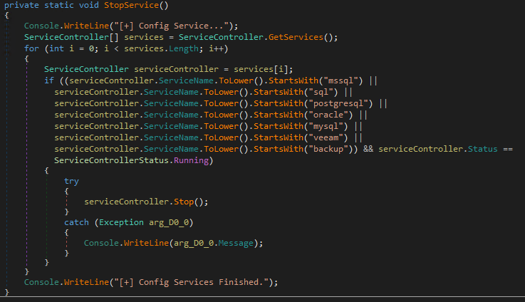Click arg_D0_0.Message expression
The height and width of the screenshot is (302, 525).
[214, 244]
